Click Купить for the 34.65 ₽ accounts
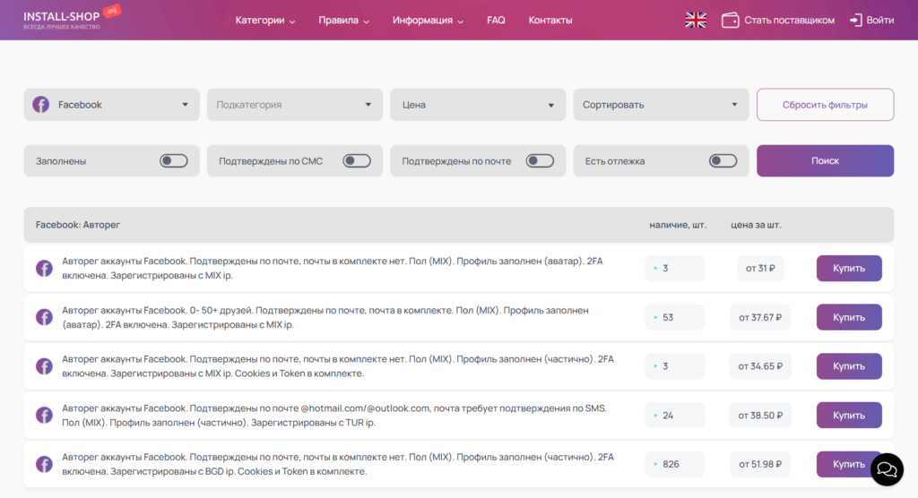918x498 pixels. [x=849, y=366]
